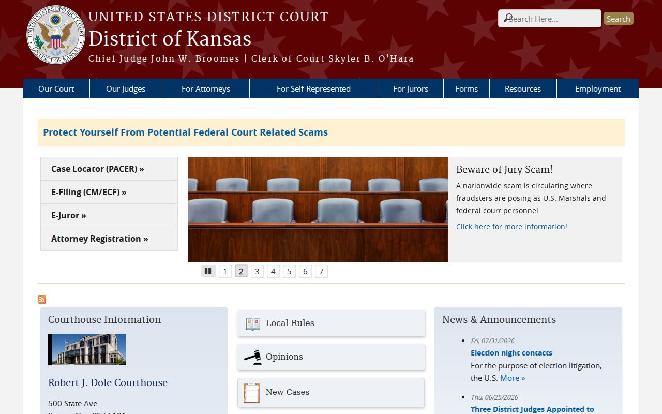Open the For Jurors menu
This screenshot has width=662, height=414.
pyautogui.click(x=411, y=88)
